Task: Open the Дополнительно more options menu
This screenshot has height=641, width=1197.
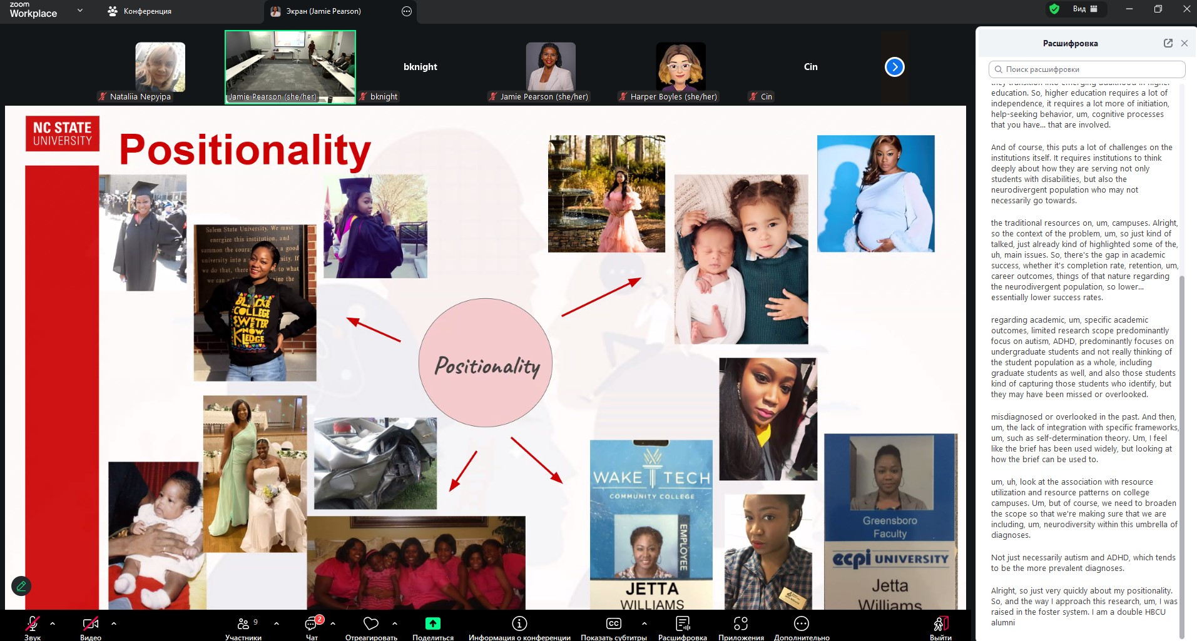Action: [x=801, y=623]
